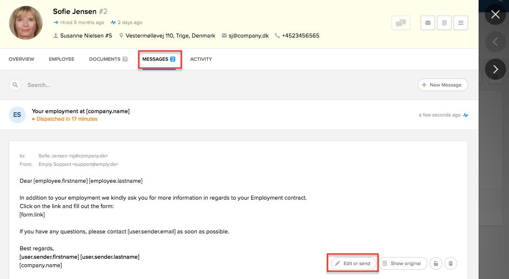509x279 pixels.
Task: Switch to the Overview tab
Action: (x=22, y=59)
